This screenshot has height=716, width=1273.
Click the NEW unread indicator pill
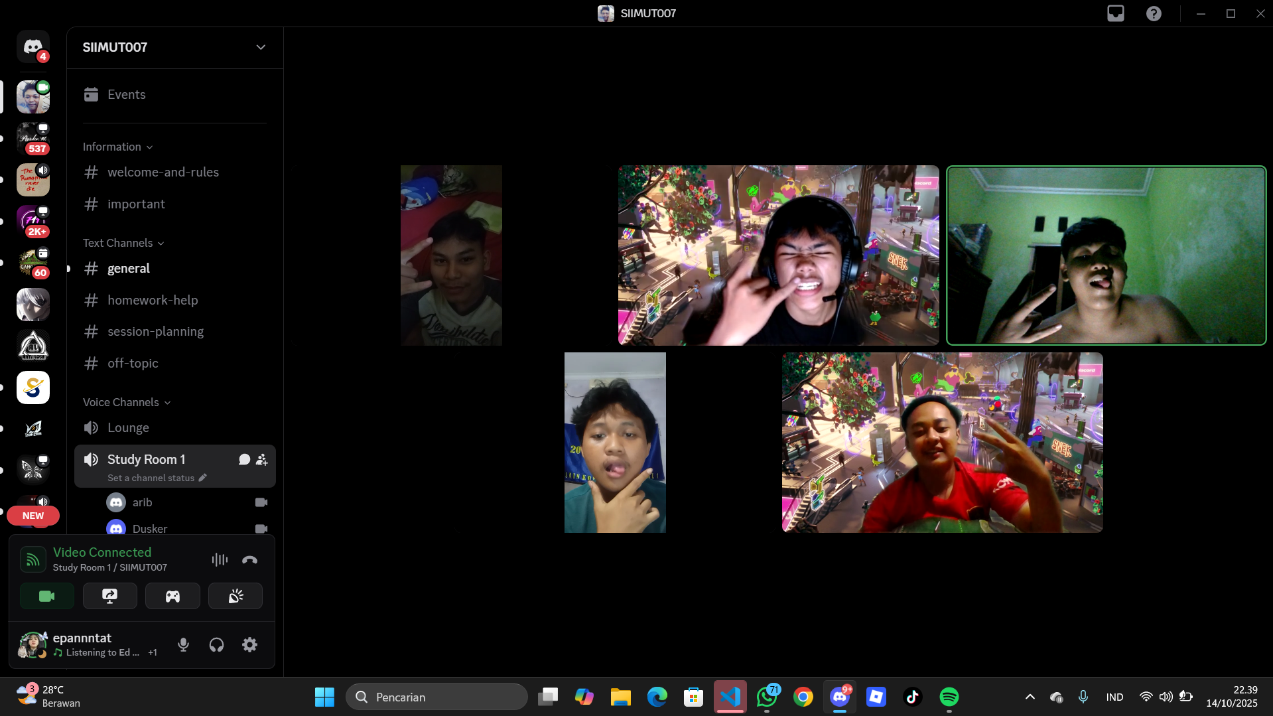click(x=33, y=516)
